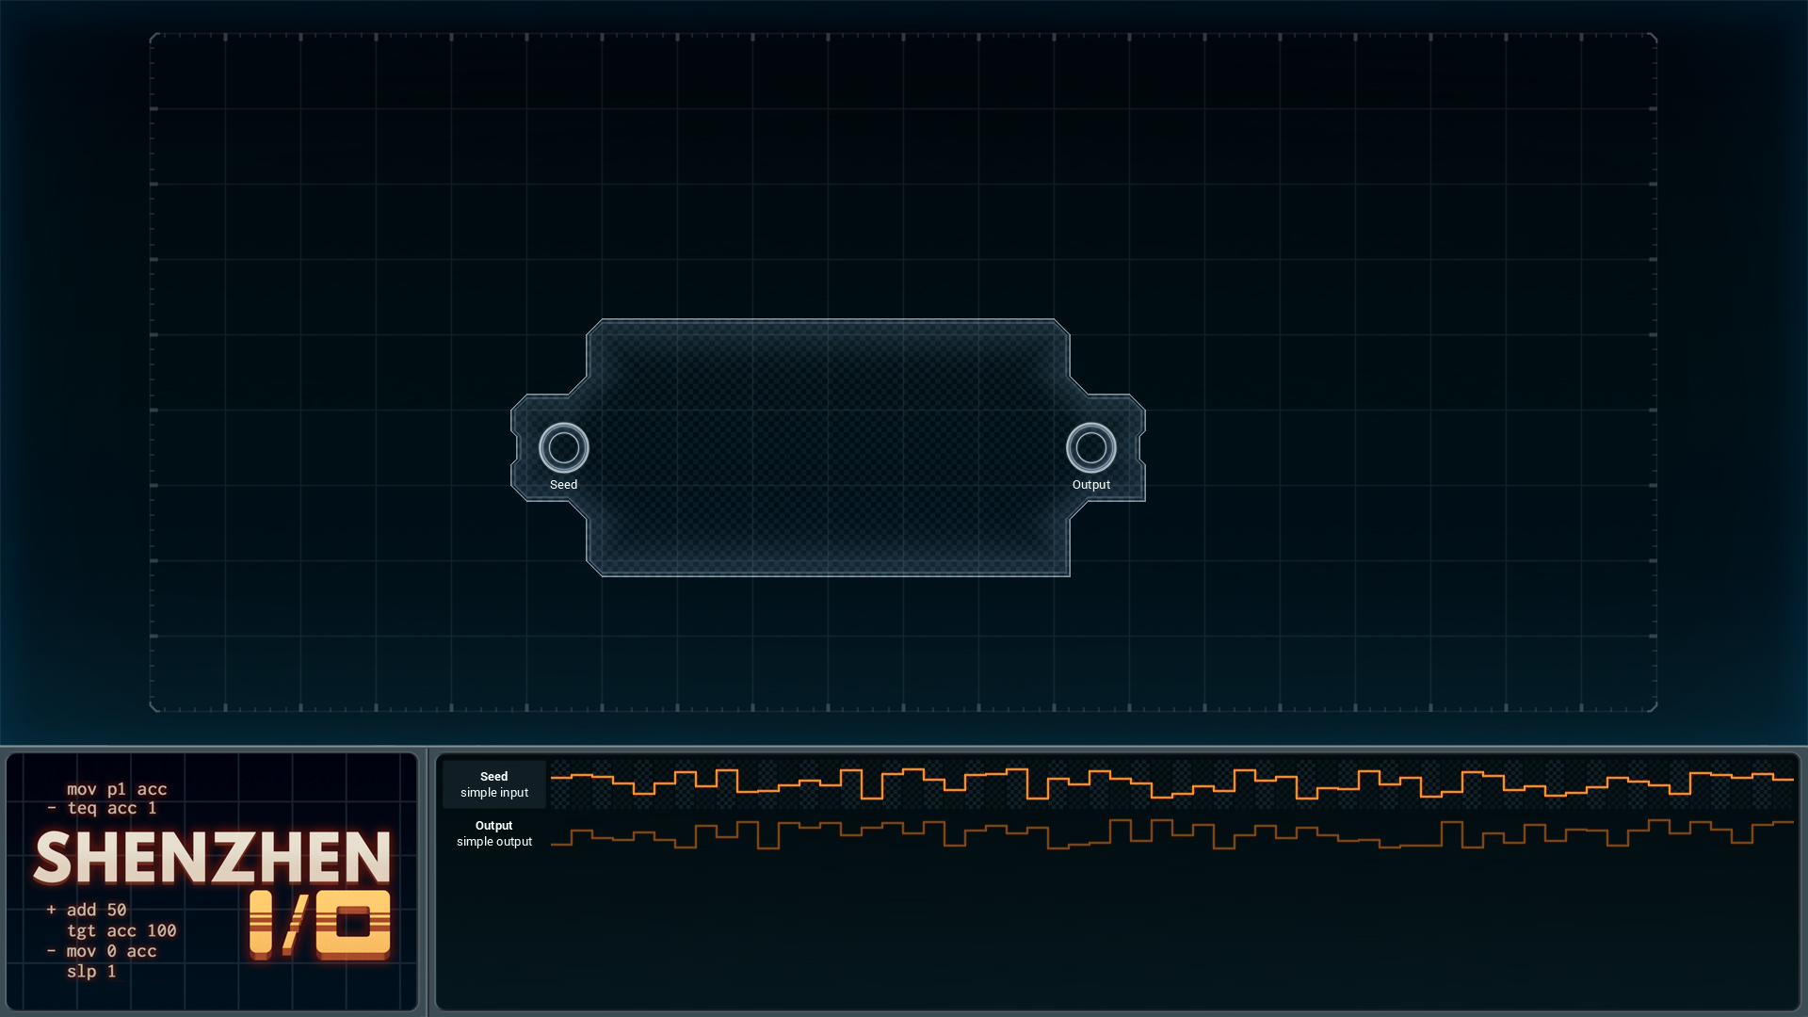Click the Output waveform graph
The image size is (1808, 1017).
pyautogui.click(x=1171, y=833)
